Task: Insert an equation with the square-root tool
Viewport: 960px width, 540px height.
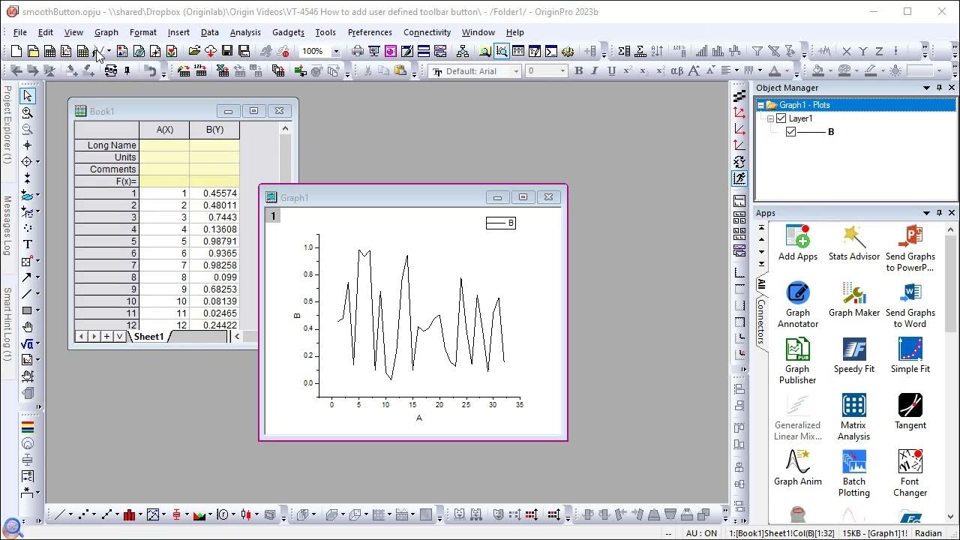Action: point(28,343)
